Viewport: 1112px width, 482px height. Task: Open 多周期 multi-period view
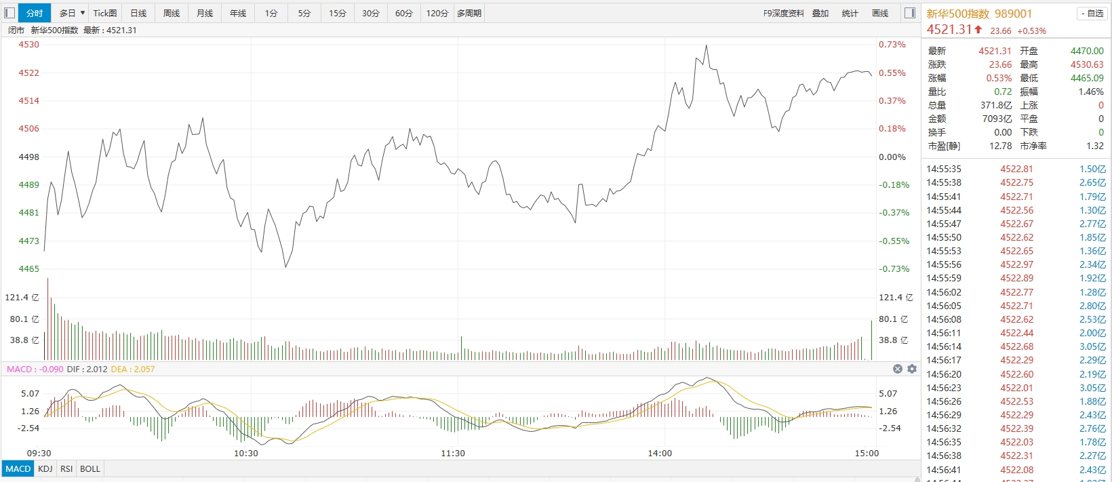(x=469, y=13)
